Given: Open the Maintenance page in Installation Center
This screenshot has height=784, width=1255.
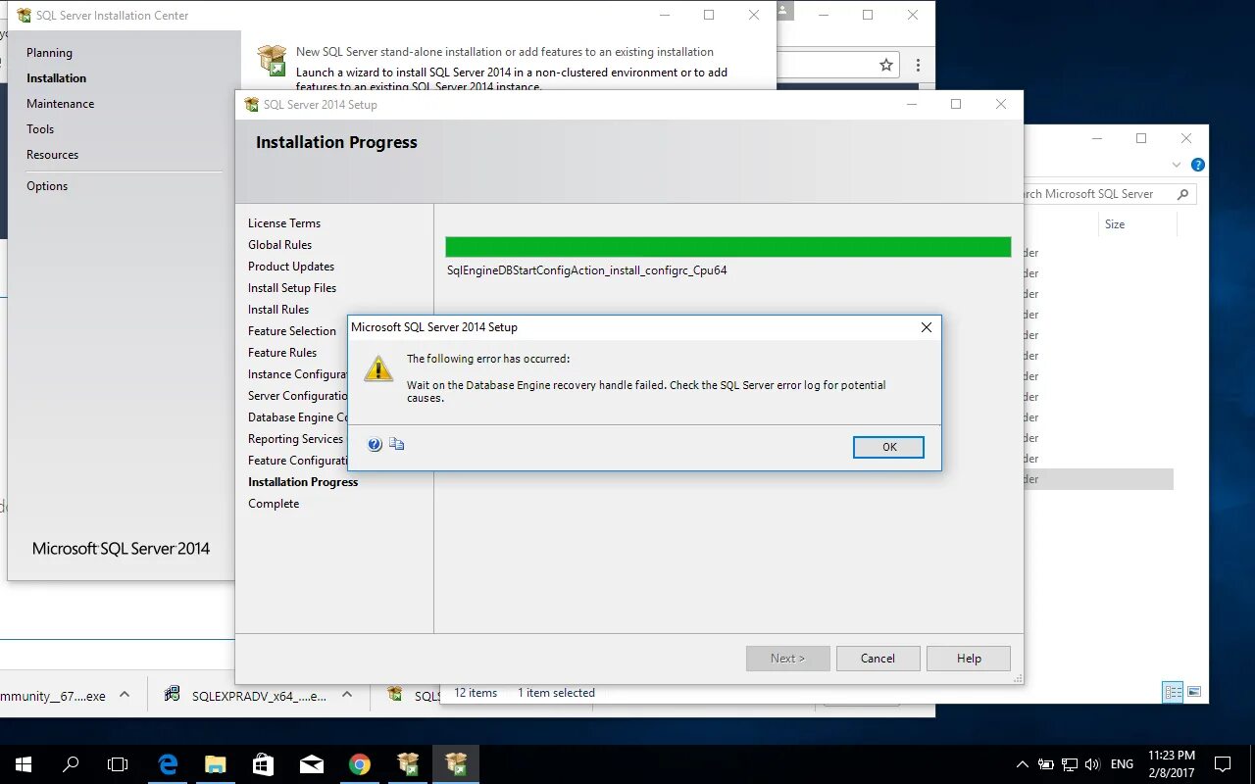Looking at the screenshot, I should coord(60,104).
